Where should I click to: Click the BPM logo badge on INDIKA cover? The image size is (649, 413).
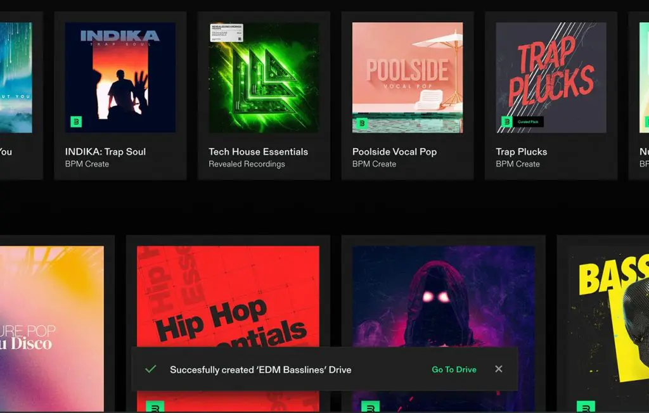[x=76, y=122]
